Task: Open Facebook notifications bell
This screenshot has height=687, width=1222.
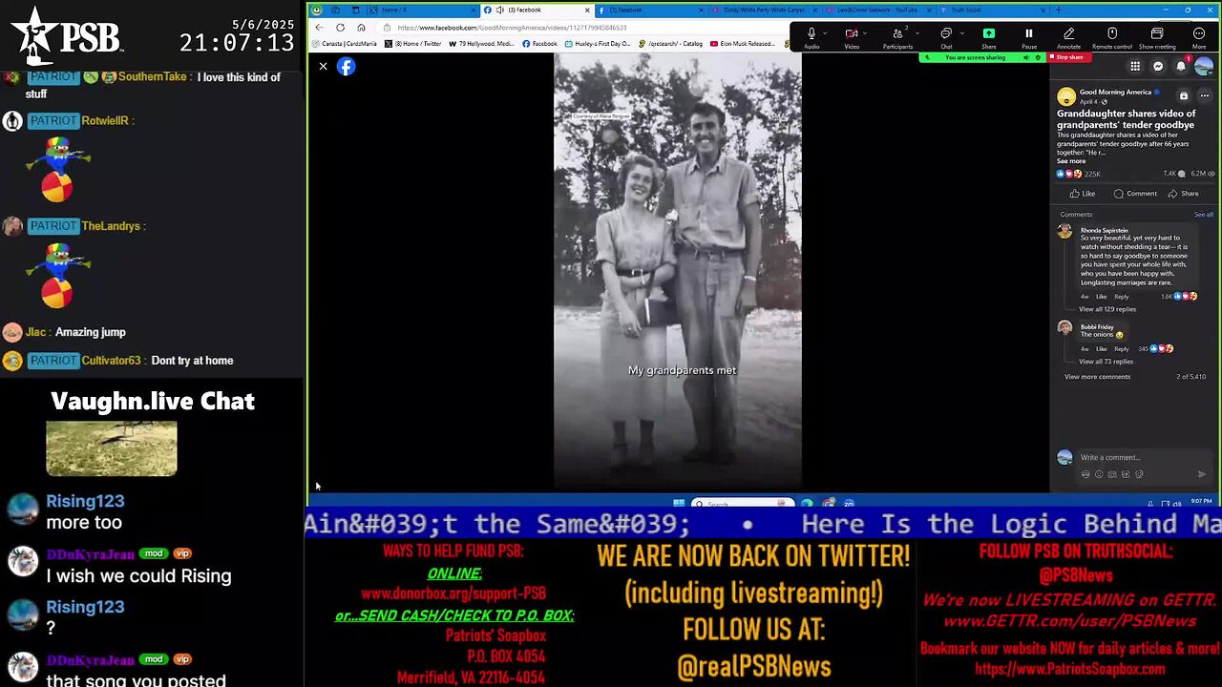Action: pyautogui.click(x=1181, y=66)
